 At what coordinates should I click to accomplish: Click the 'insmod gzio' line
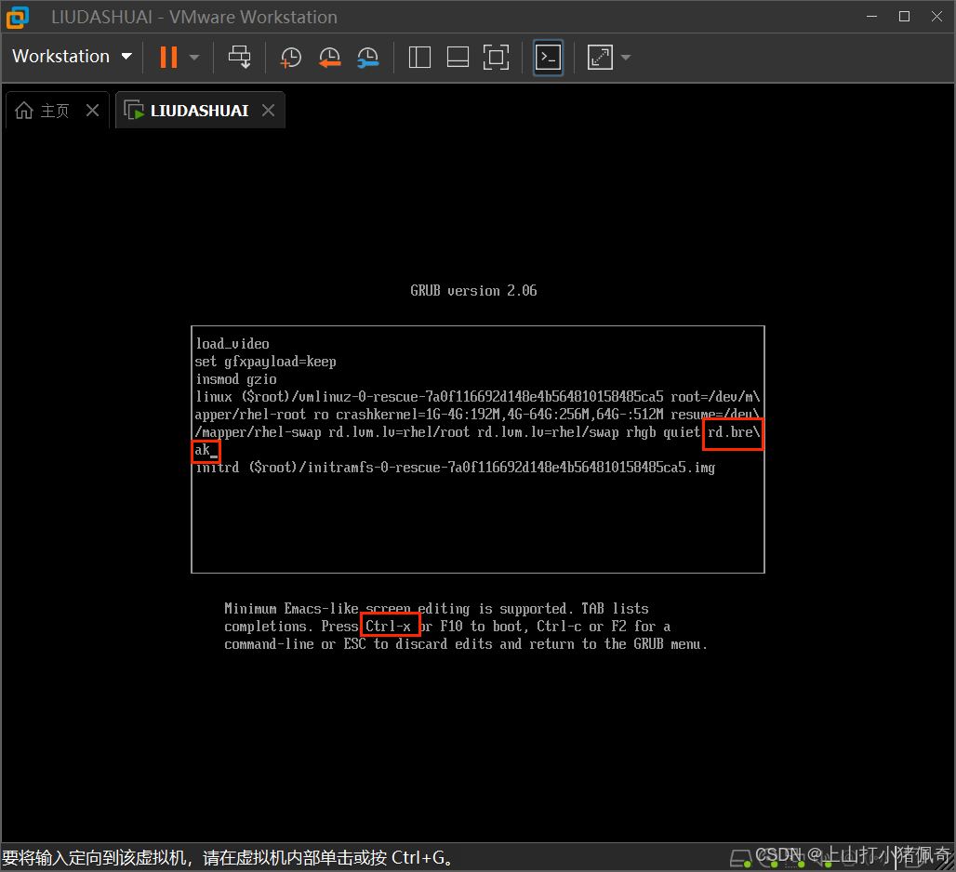[236, 379]
